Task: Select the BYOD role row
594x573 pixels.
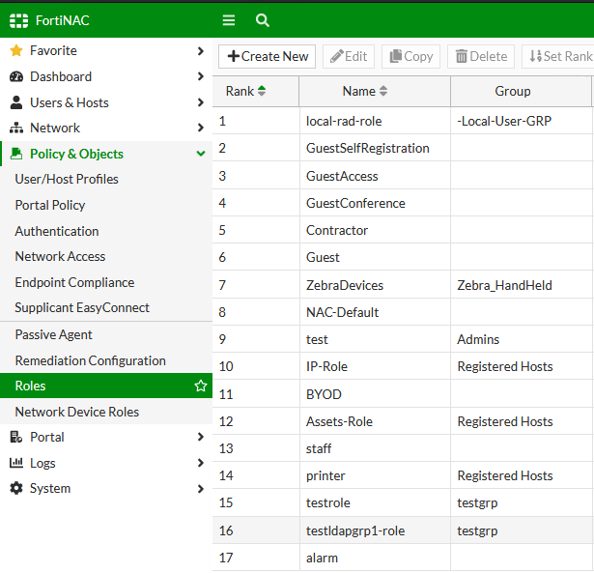Action: [x=403, y=394]
